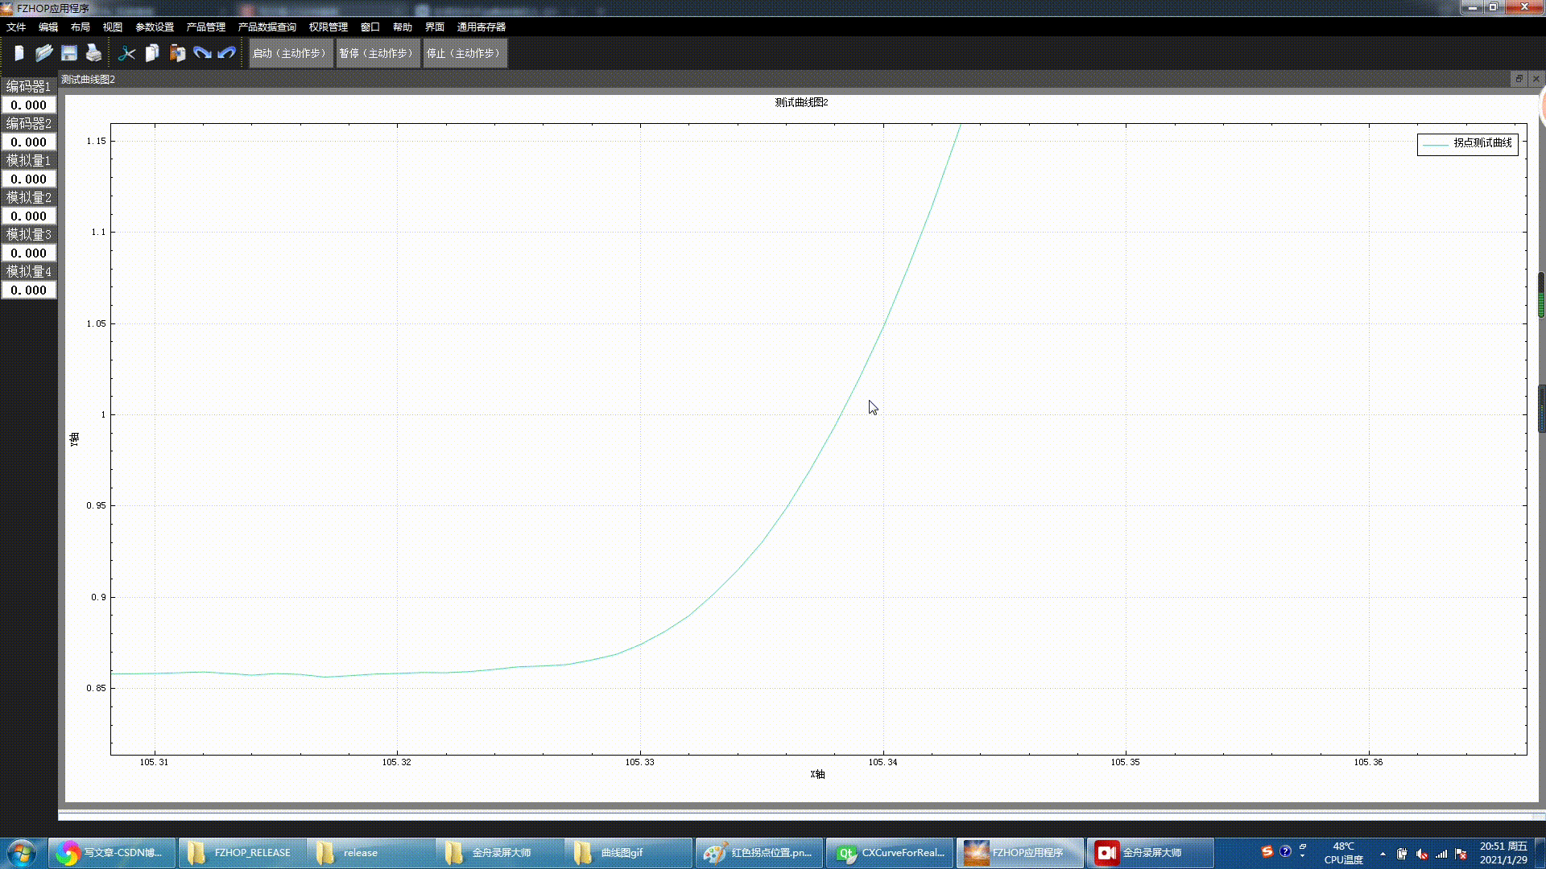Open the 文件 menu
Image resolution: width=1546 pixels, height=869 pixels.
point(16,27)
